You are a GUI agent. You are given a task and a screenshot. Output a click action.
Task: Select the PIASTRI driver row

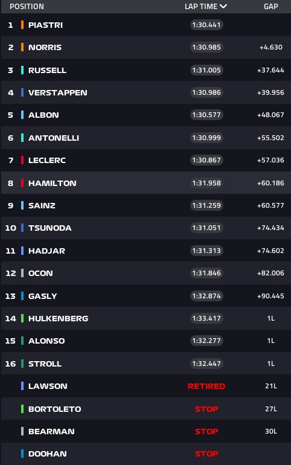pos(146,25)
